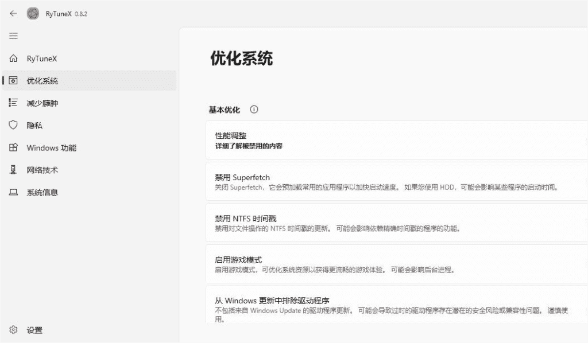Click the 禁用 Superfetch option row
Screen dimensions: 588x343
click(x=396, y=182)
